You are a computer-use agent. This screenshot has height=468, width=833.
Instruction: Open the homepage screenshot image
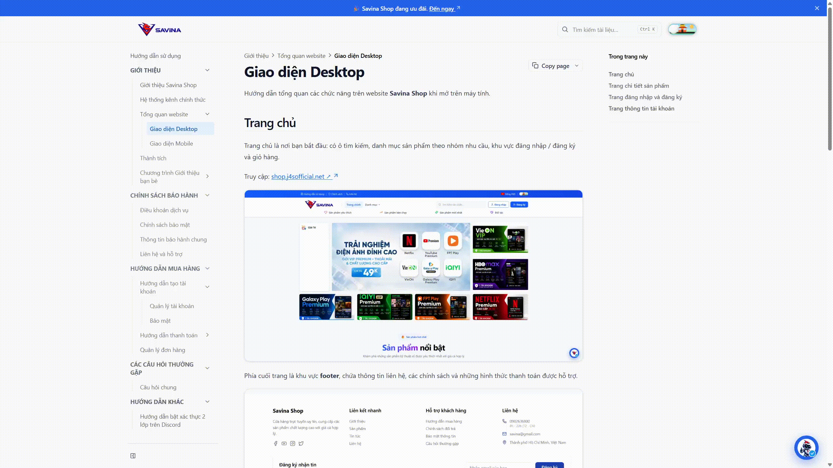coord(413,276)
